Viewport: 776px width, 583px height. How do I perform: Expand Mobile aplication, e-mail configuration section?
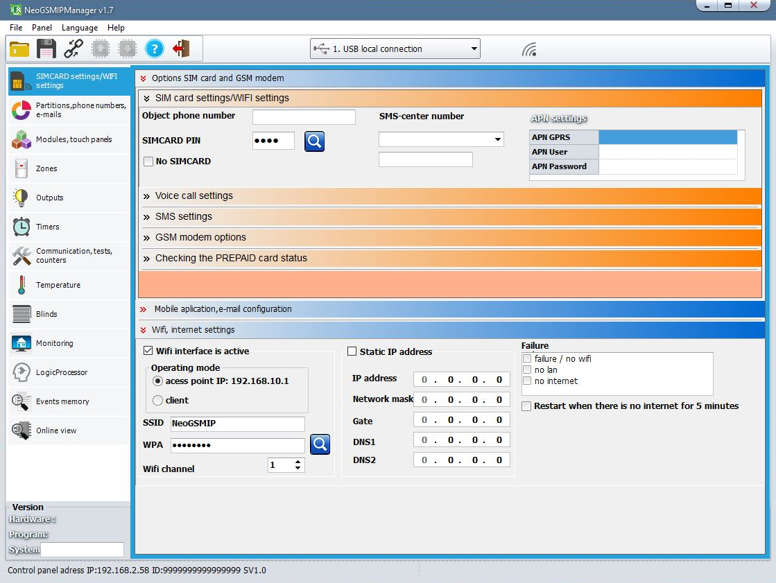click(x=222, y=309)
